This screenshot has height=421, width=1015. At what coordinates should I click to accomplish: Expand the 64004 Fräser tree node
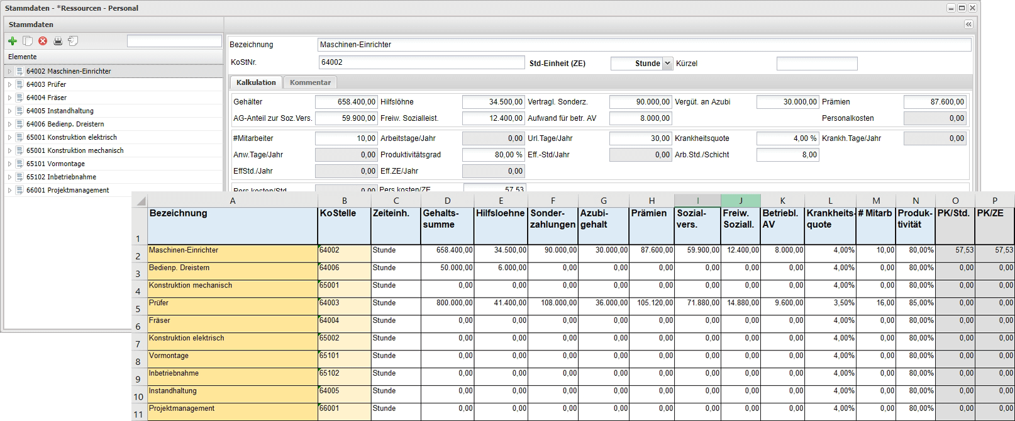tap(9, 98)
